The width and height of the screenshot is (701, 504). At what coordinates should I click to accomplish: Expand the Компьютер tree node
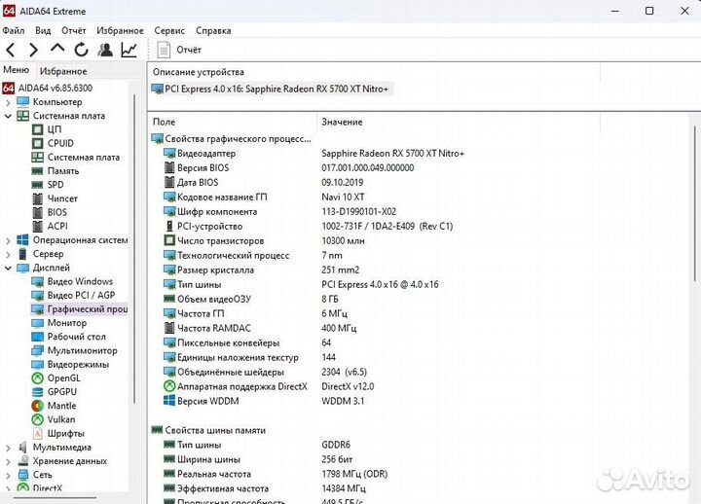[x=8, y=102]
